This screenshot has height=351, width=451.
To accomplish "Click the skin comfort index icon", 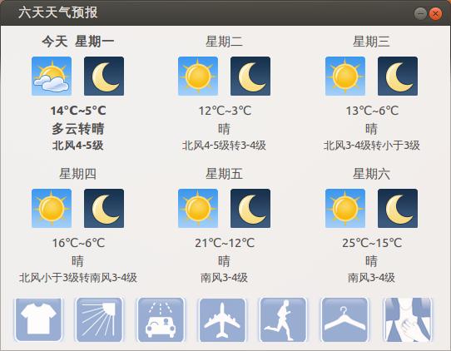I will (x=409, y=319).
